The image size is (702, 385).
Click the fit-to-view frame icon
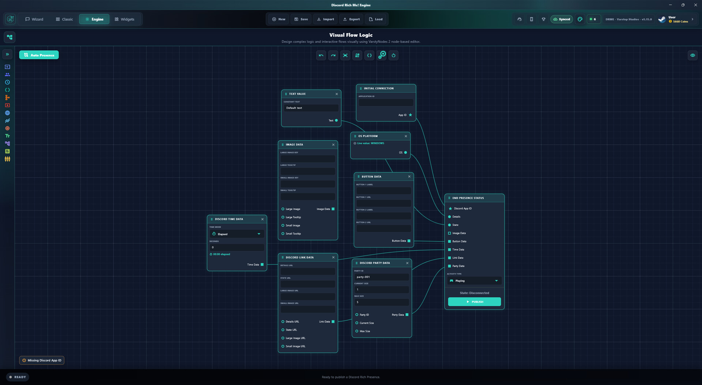coord(345,56)
